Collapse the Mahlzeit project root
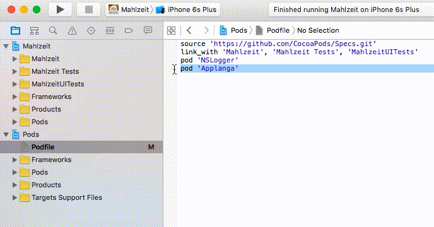 pos(6,46)
